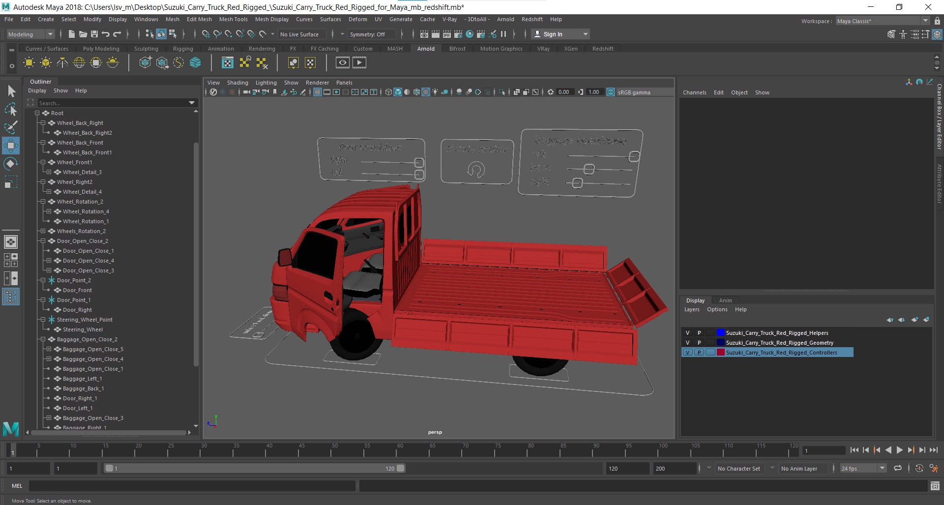Open the Arnold RenderView icon
Viewport: 944px width, 505px height.
[x=343, y=62]
